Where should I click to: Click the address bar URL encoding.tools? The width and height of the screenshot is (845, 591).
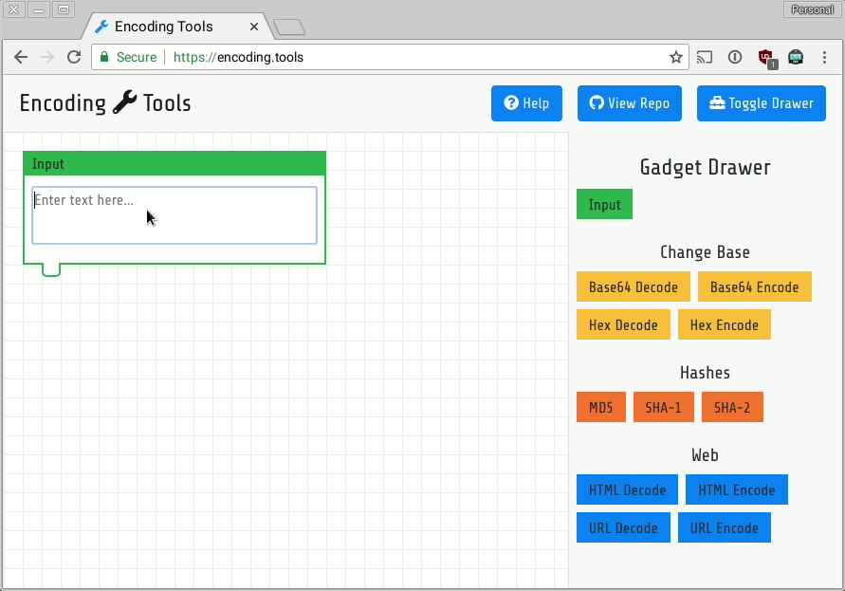[238, 57]
